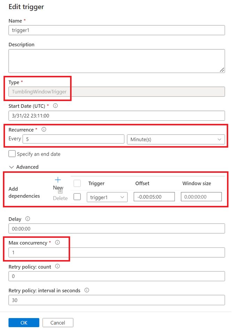Open the Recurrence info tooltip icon
The height and width of the screenshot is (333, 232).
[x=44, y=129]
